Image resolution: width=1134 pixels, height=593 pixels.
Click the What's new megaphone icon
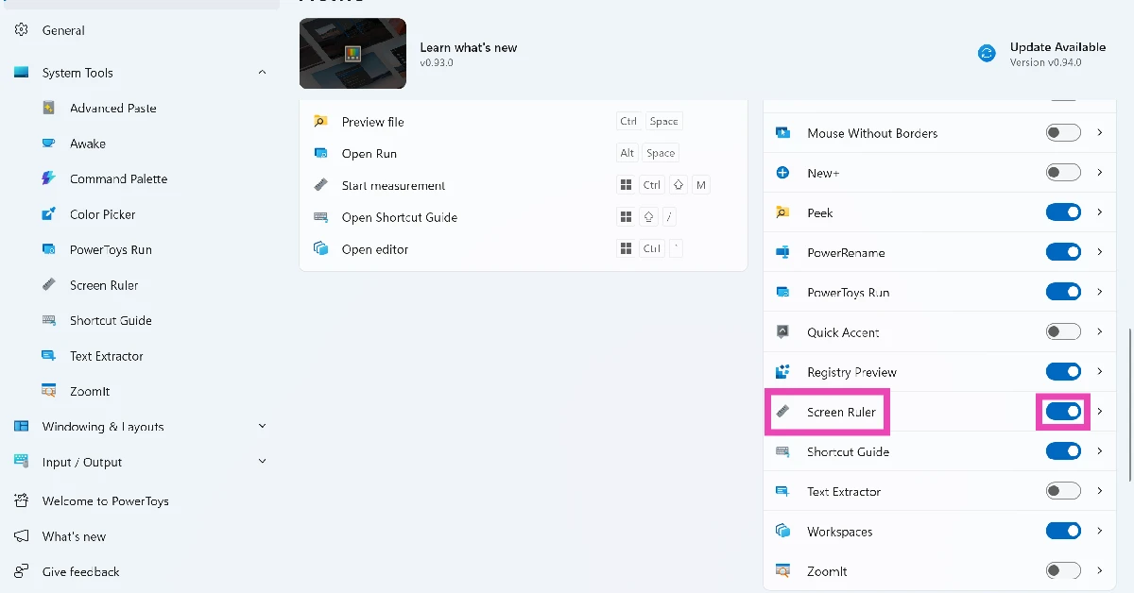coord(22,536)
